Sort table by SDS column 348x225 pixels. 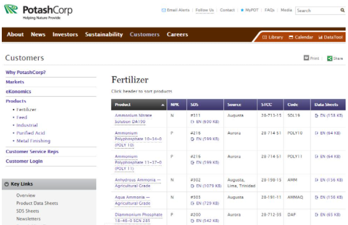(205, 104)
